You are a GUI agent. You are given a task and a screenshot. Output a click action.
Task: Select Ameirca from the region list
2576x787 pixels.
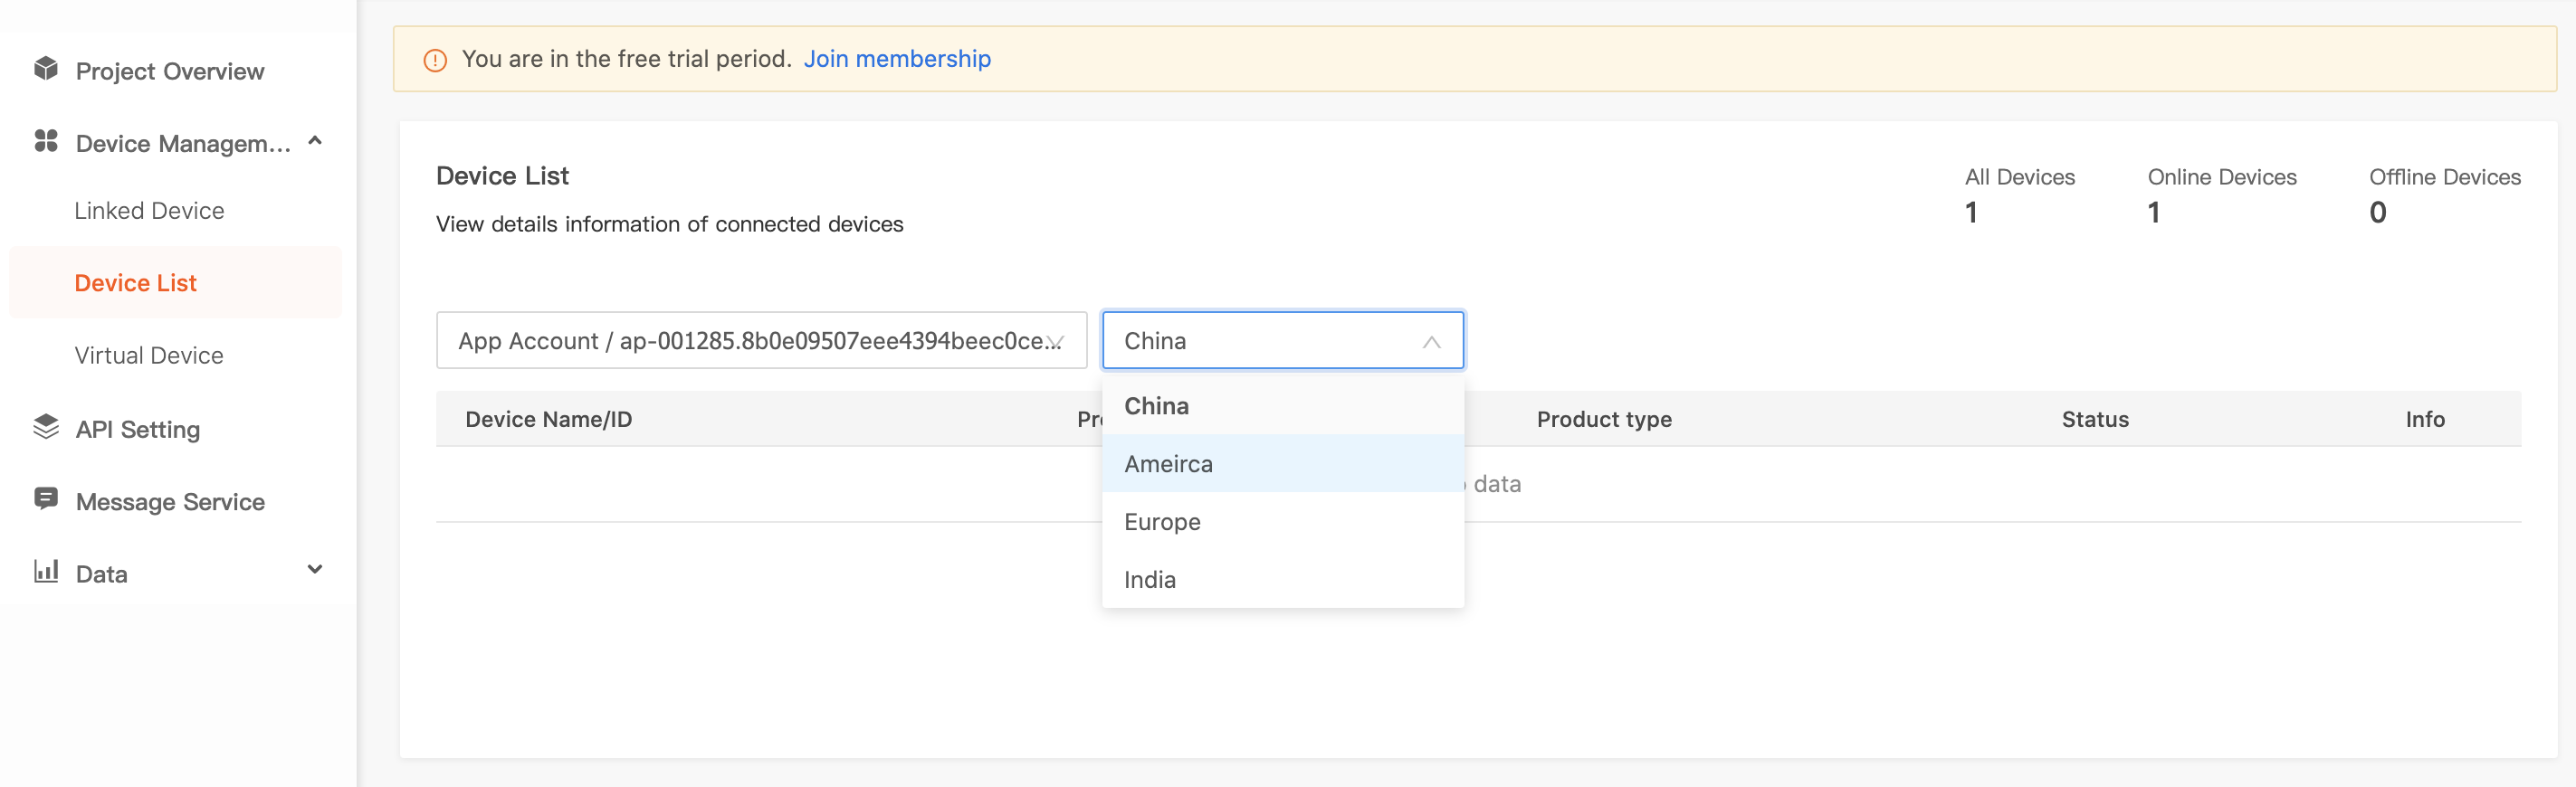point(1283,464)
